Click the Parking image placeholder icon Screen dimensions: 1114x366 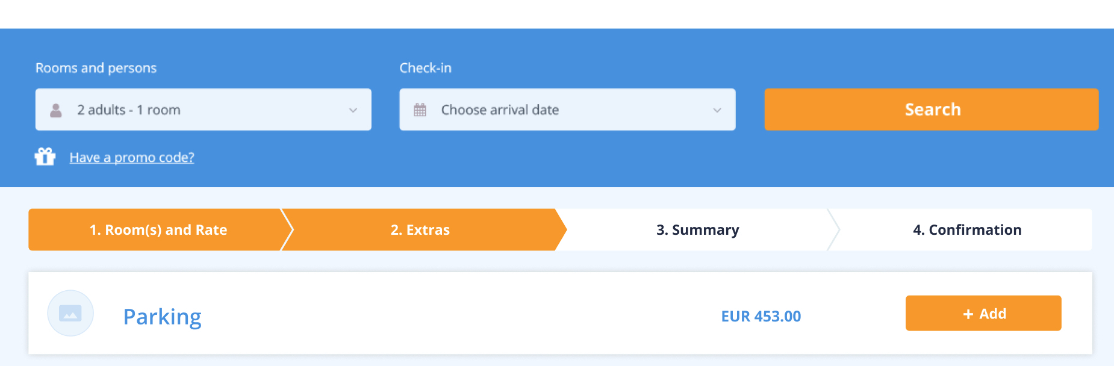(x=70, y=313)
